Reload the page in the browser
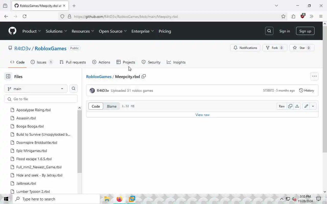Image resolution: width=327 pixels, height=204 pixels. click(x=25, y=16)
